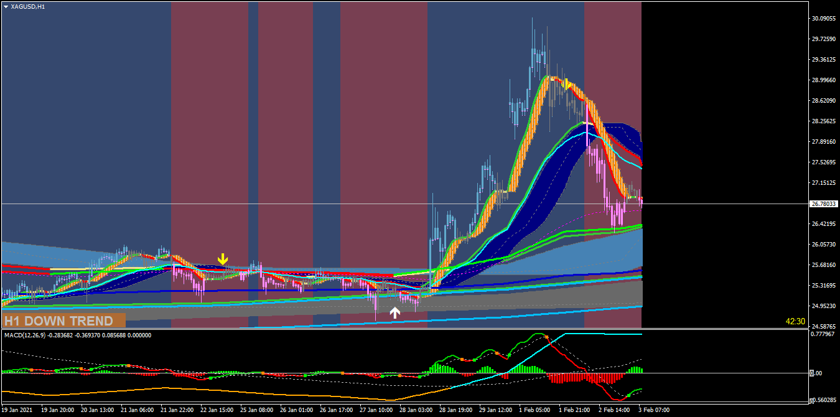Click the 19 Jan 2021 date label

tap(17, 410)
